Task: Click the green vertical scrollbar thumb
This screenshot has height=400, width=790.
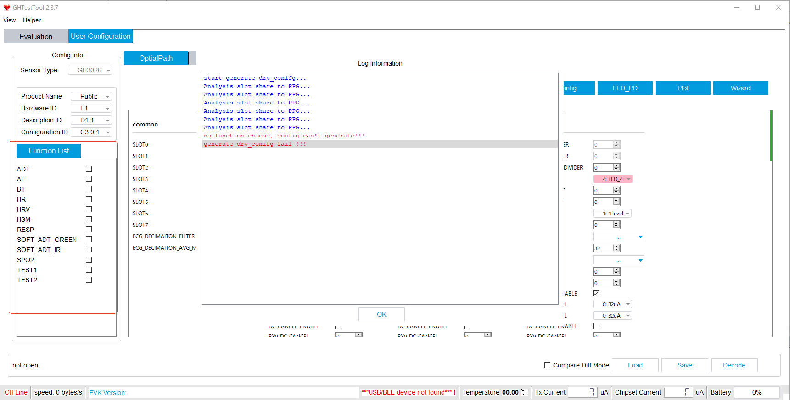Action: pyautogui.click(x=771, y=136)
